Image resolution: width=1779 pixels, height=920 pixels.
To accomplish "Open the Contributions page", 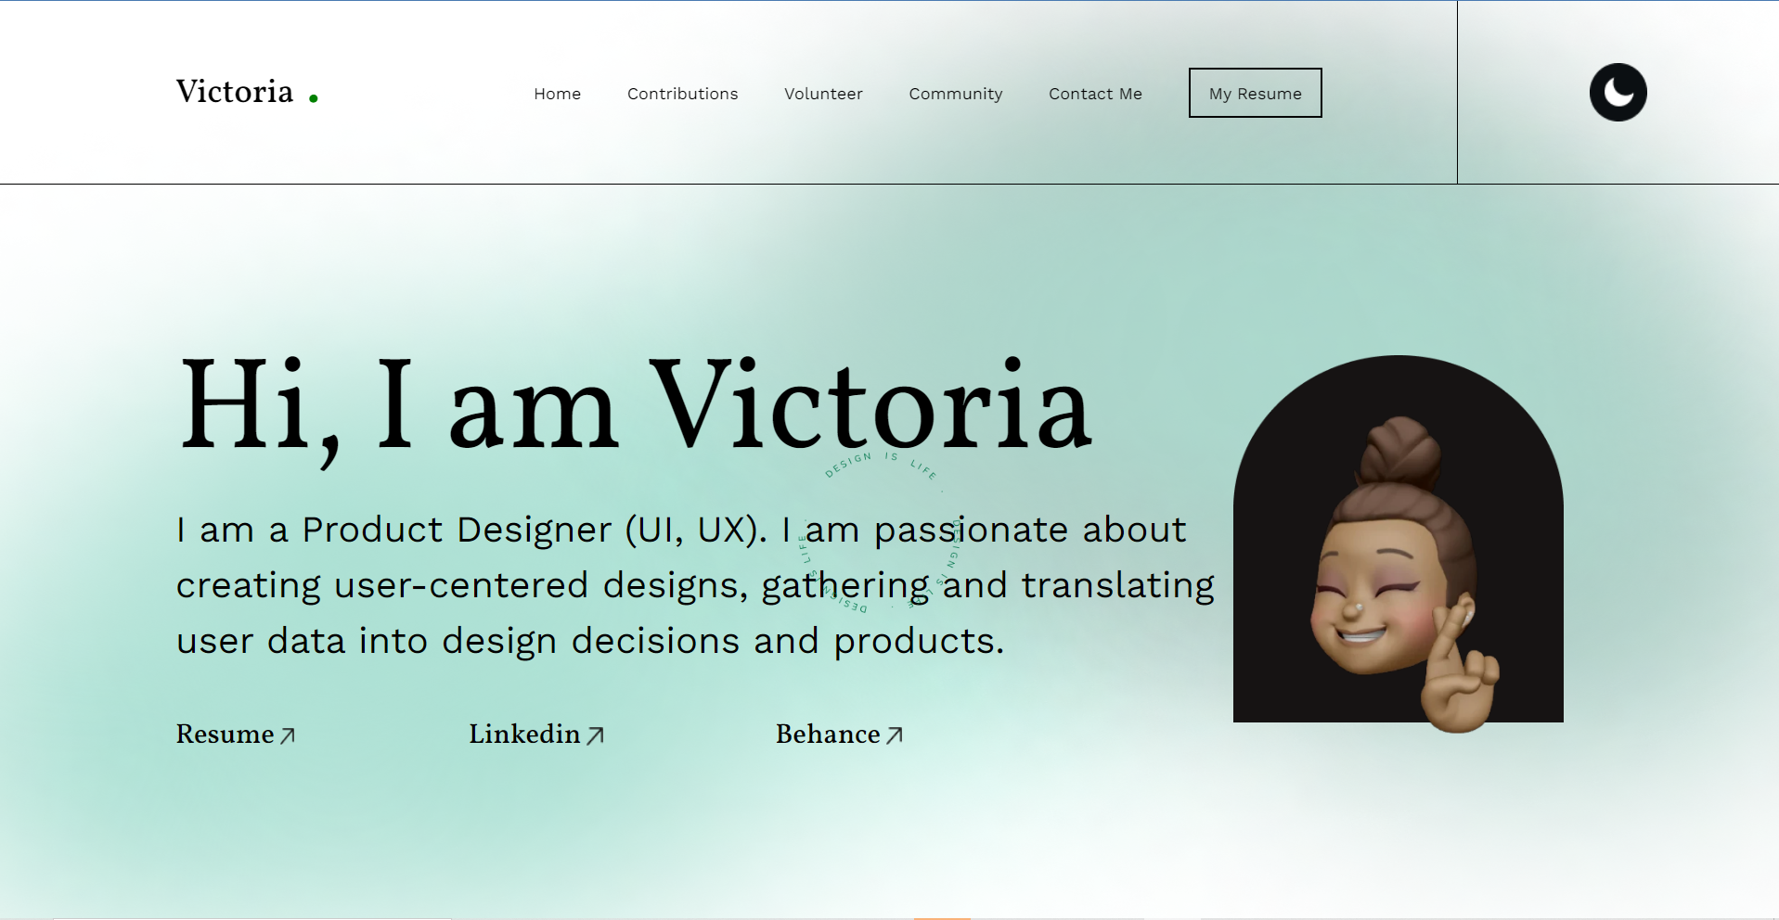I will 682,93.
